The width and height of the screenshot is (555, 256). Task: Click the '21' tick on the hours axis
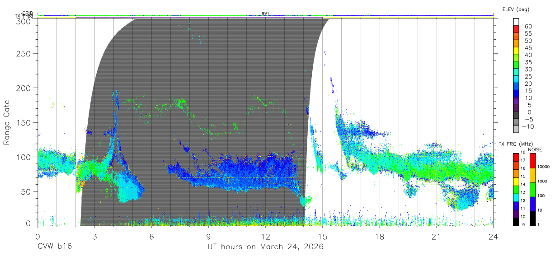click(437, 236)
